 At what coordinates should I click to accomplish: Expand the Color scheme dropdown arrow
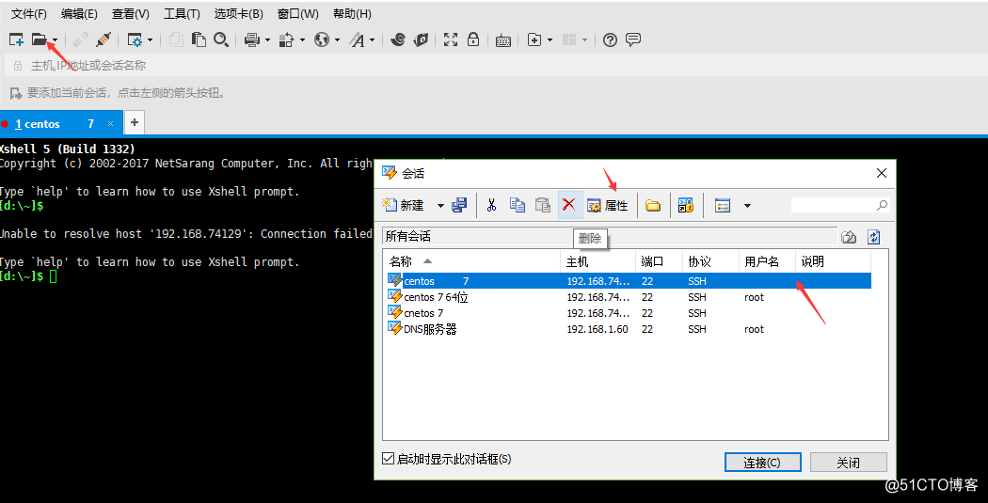pyautogui.click(x=302, y=40)
